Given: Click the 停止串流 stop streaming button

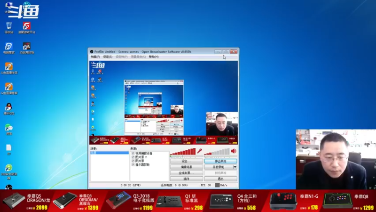Looking at the screenshot, I should tap(220, 161).
